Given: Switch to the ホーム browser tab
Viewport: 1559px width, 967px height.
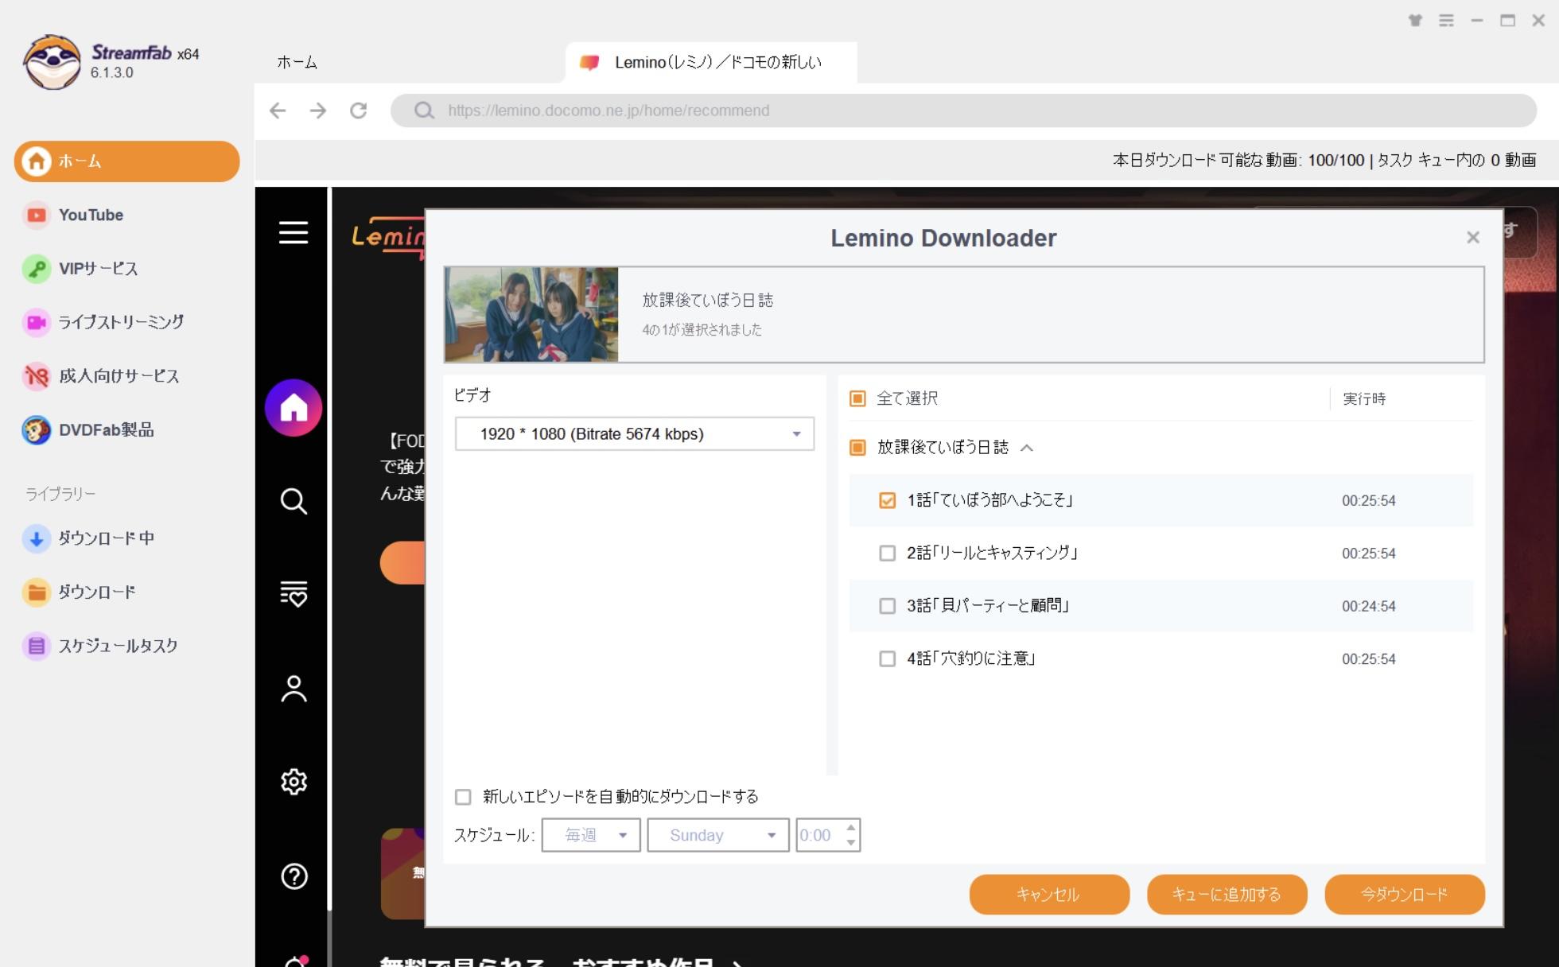Looking at the screenshot, I should pyautogui.click(x=297, y=62).
